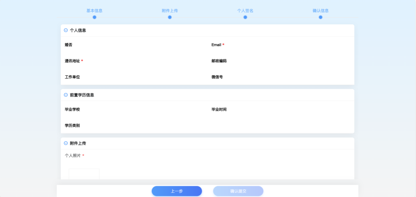Image resolution: width=416 pixels, height=197 pixels.
Task: Click the step dot under 基本信息
Action: point(94,17)
